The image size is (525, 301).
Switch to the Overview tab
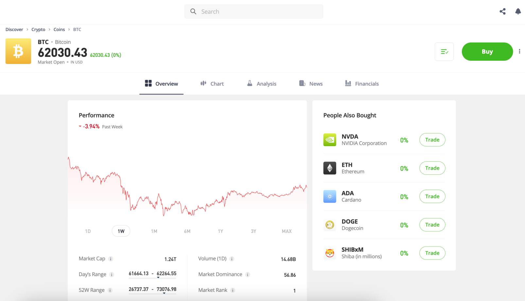coord(161,84)
